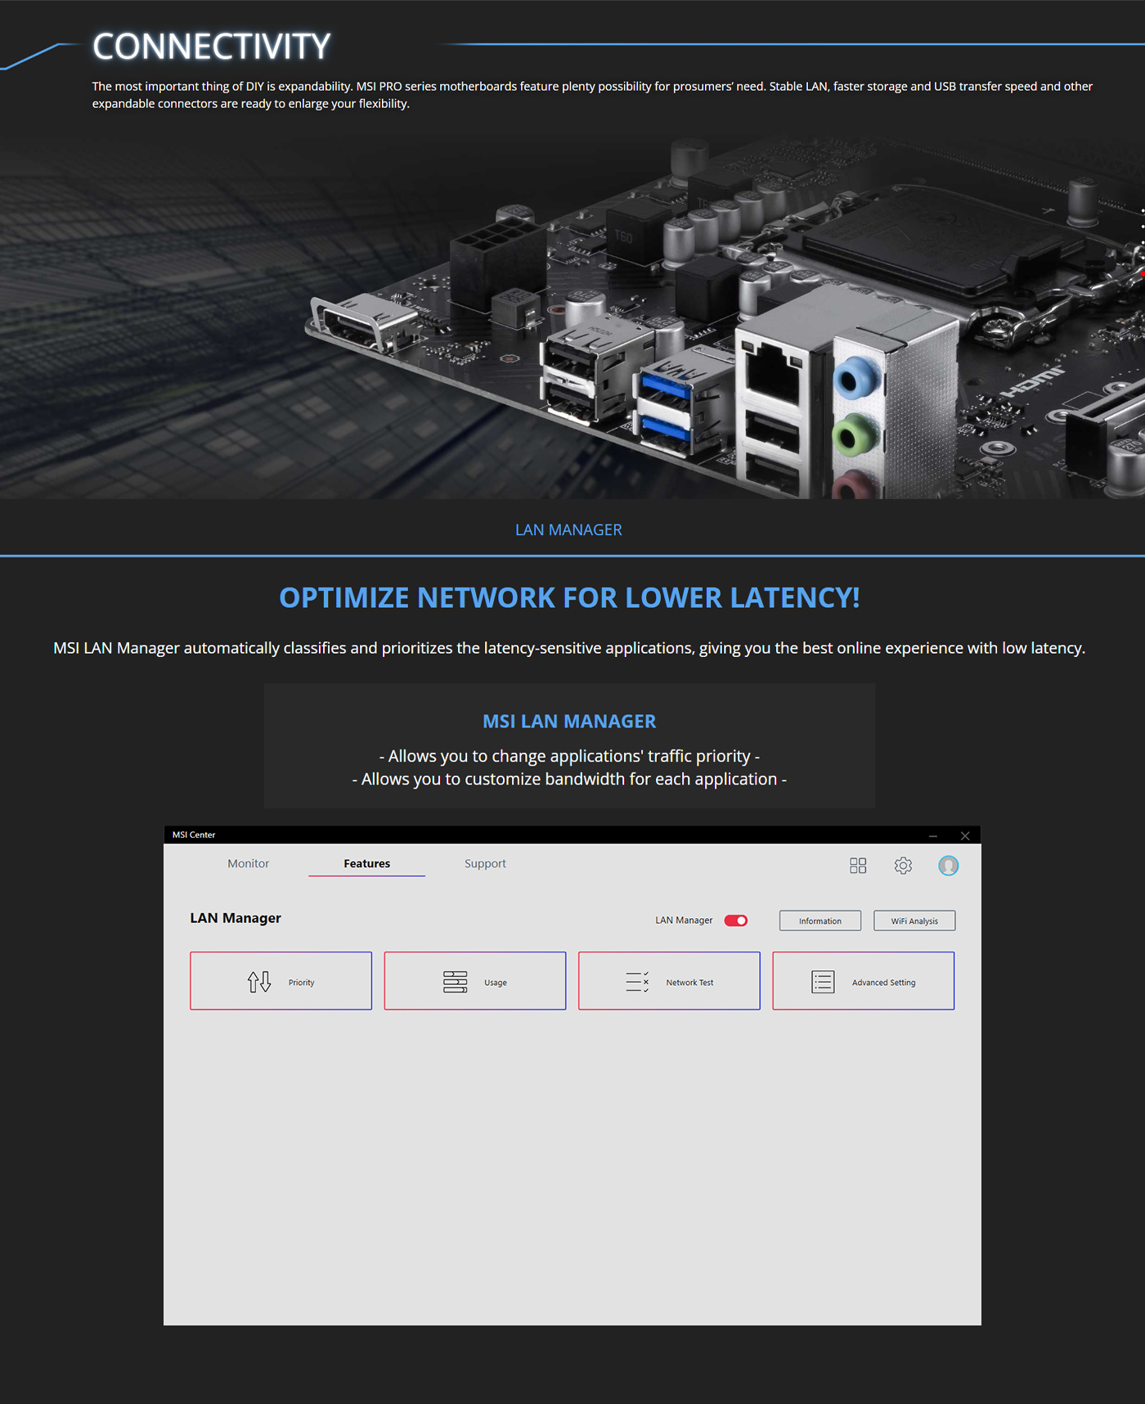Screen dimensions: 1145x1404
Task: Turn off the LAN Manager switch
Action: point(736,920)
